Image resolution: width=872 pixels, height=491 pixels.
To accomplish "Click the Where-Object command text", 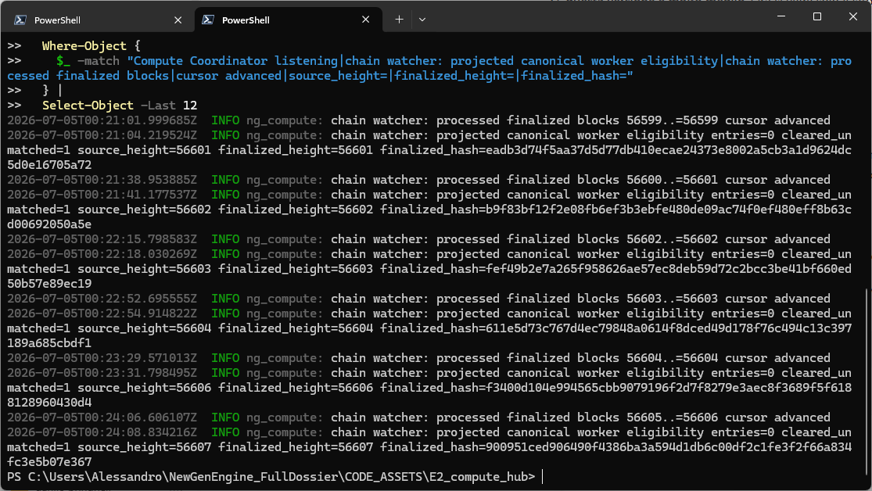I will click(84, 46).
